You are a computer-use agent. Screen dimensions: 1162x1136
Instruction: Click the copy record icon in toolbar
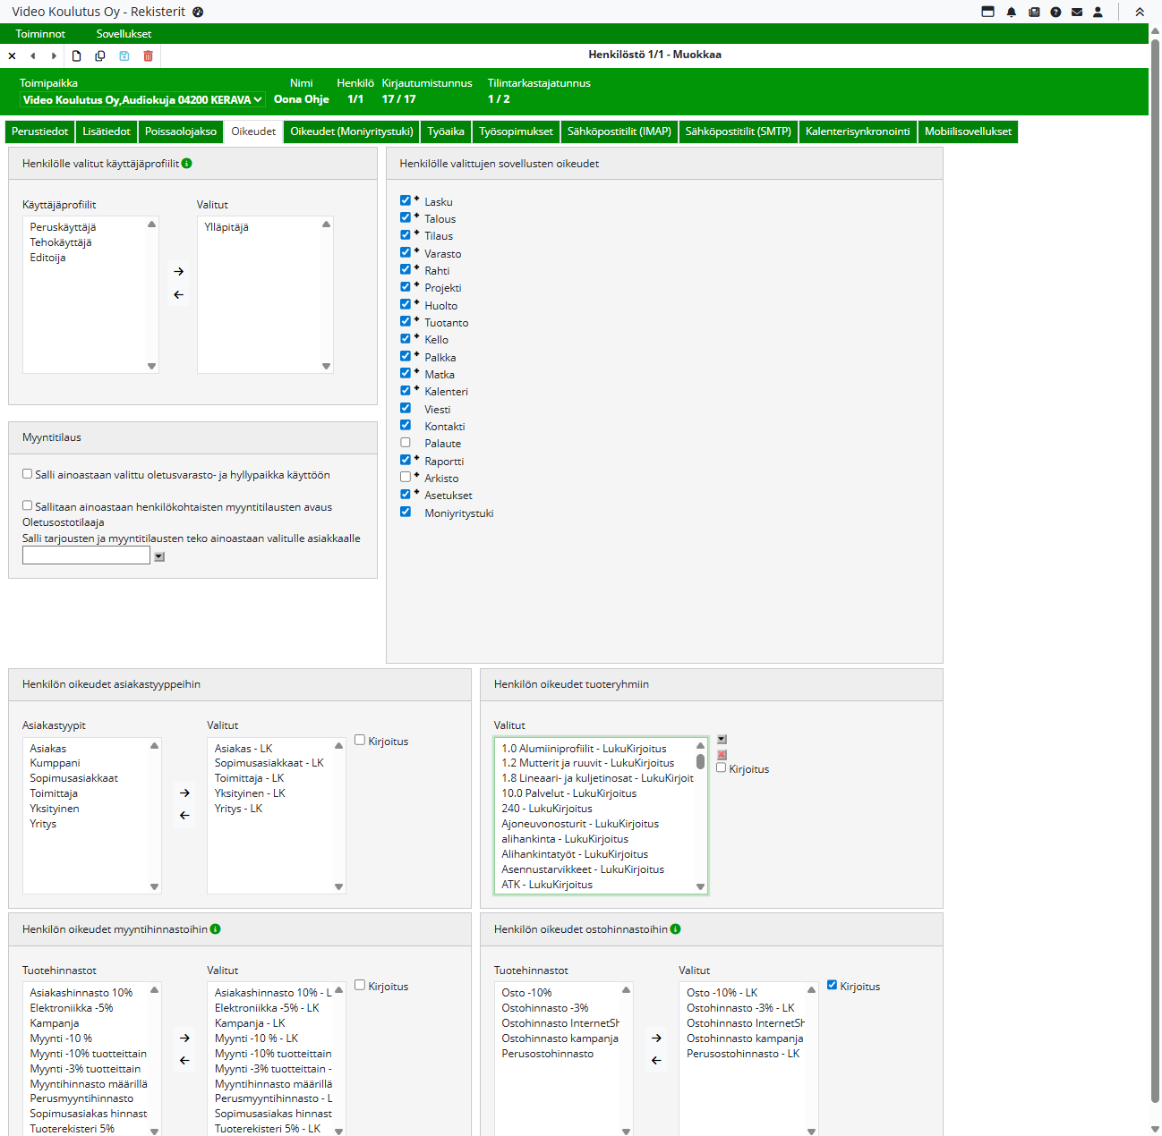100,55
